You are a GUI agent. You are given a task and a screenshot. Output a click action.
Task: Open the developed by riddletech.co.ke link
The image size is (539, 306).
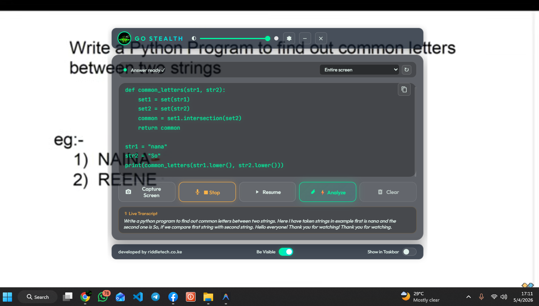pyautogui.click(x=150, y=252)
